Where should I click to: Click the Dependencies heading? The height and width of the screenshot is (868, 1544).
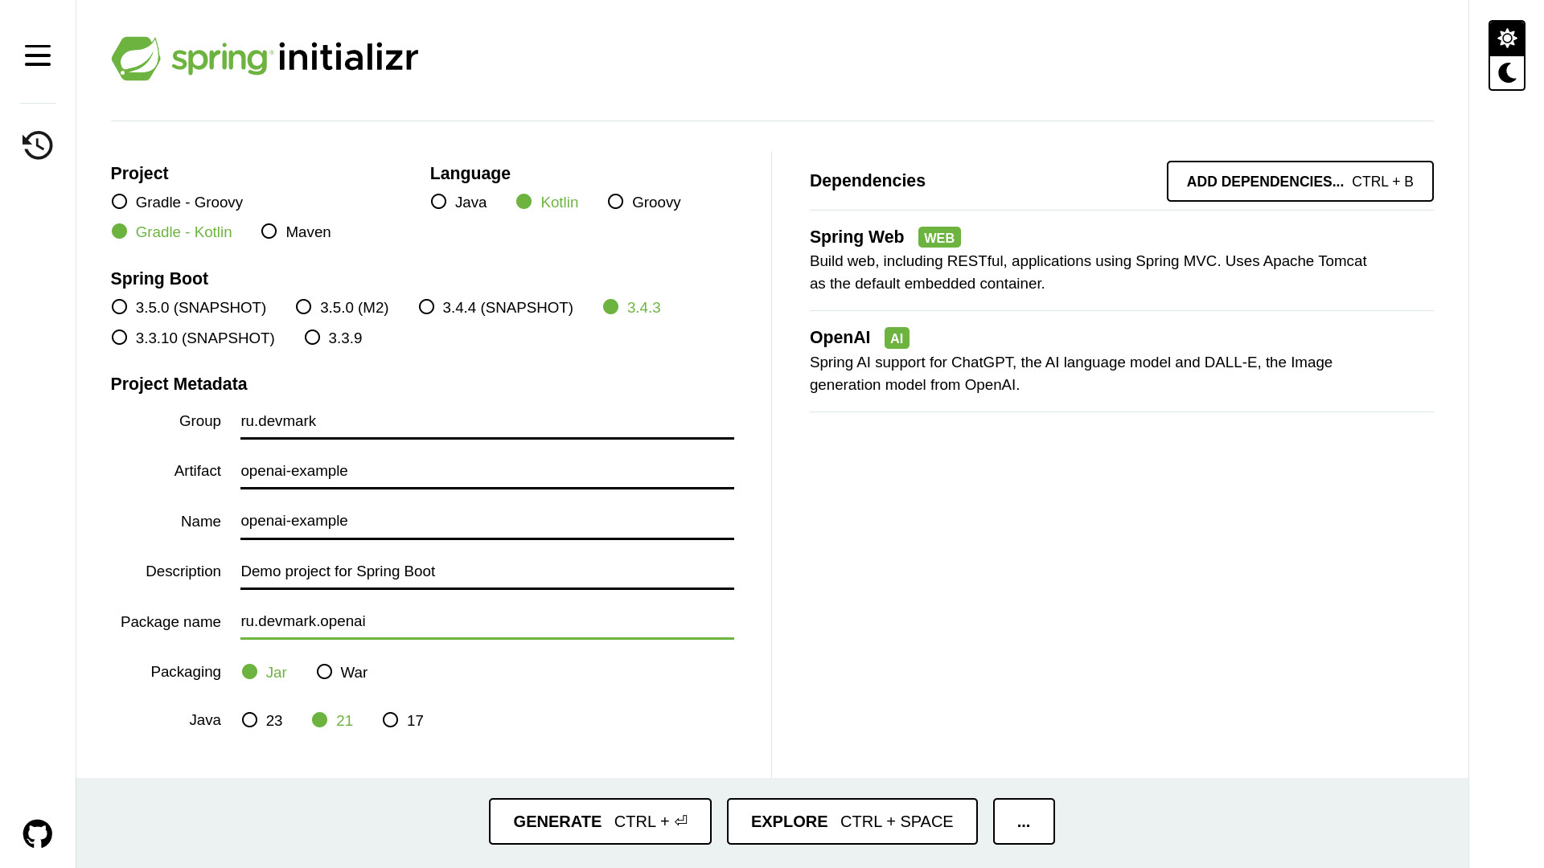coord(867,181)
